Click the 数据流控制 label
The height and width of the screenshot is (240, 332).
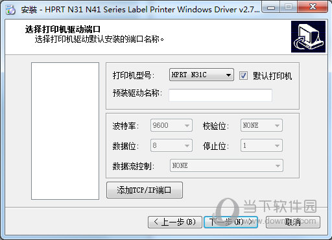point(134,166)
